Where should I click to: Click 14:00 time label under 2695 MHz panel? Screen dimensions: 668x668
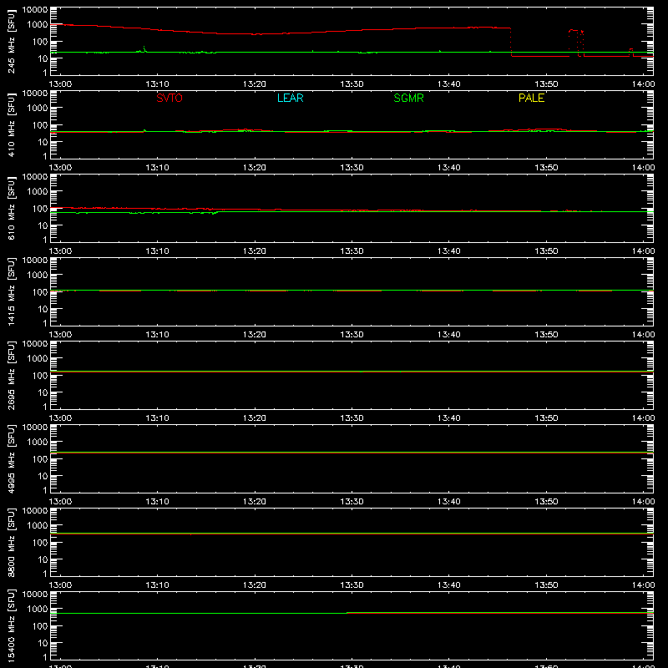643,418
